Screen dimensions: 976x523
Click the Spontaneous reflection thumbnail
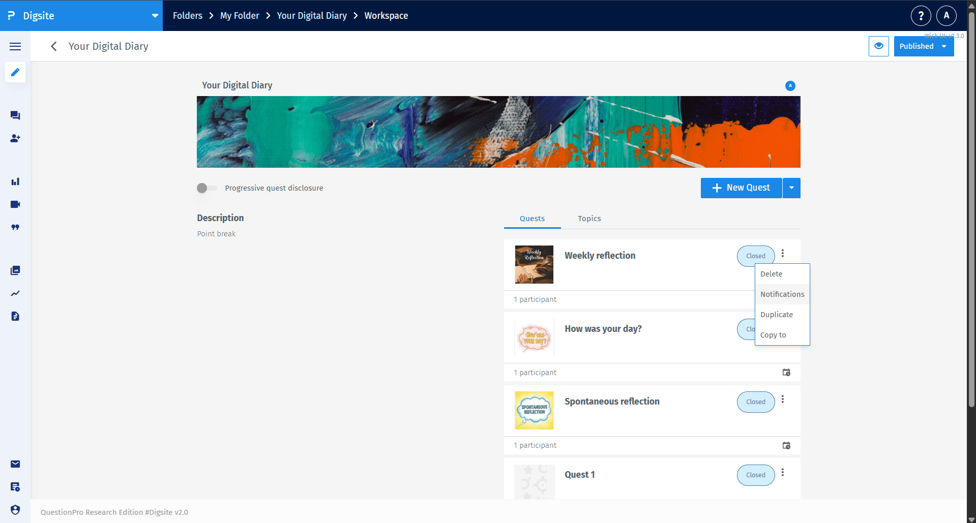point(534,411)
